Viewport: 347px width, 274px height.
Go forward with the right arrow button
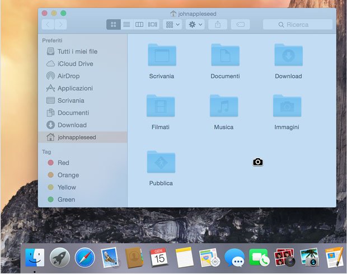(60, 25)
